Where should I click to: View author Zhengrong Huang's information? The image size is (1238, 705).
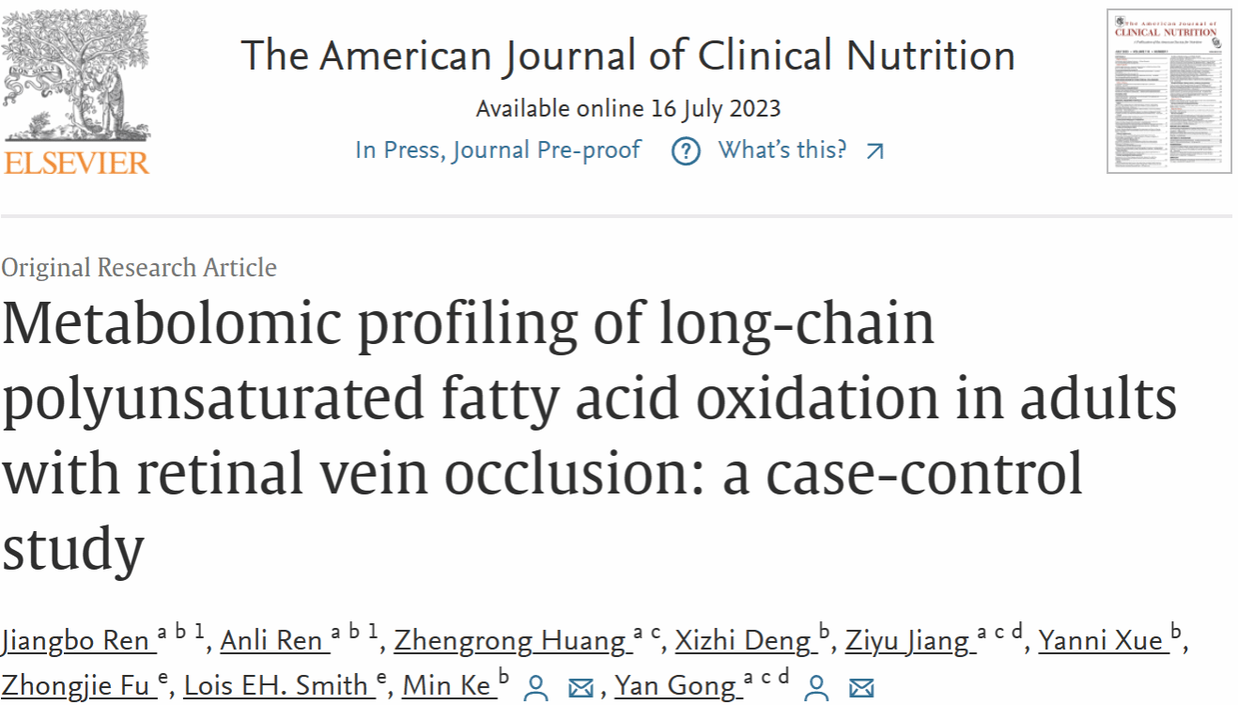pos(510,641)
